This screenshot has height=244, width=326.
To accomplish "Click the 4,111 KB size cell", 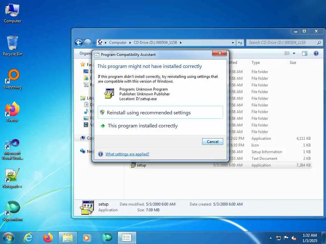I will [x=303, y=139].
